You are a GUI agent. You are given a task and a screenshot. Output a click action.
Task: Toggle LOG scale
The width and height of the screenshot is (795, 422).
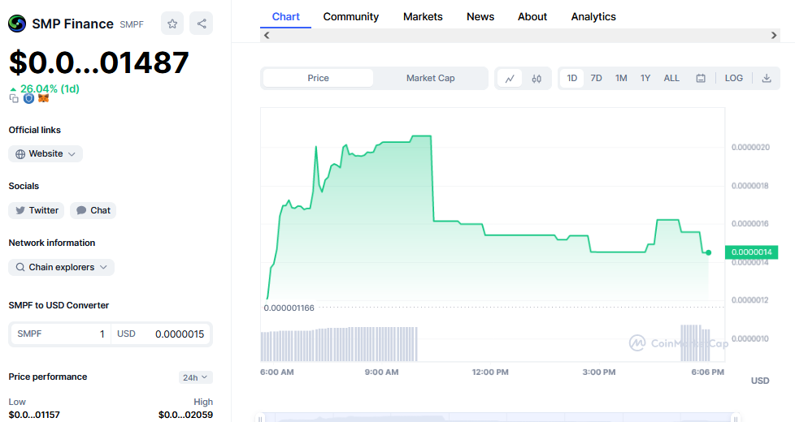pyautogui.click(x=734, y=78)
